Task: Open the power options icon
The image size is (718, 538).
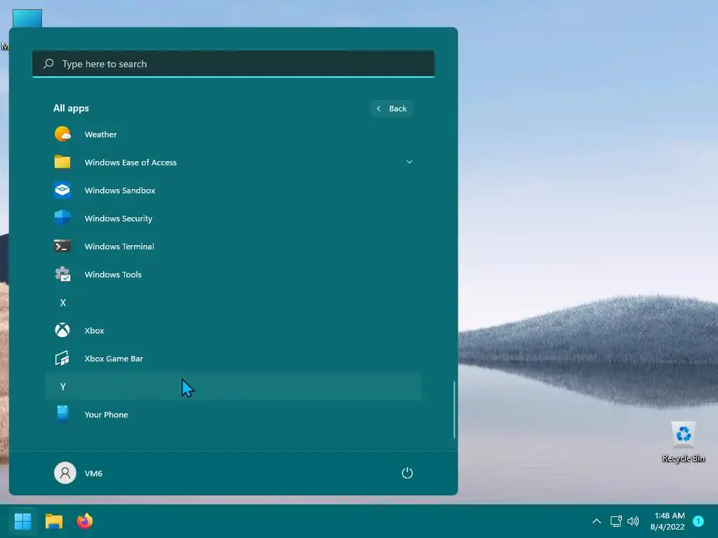Action: (407, 473)
